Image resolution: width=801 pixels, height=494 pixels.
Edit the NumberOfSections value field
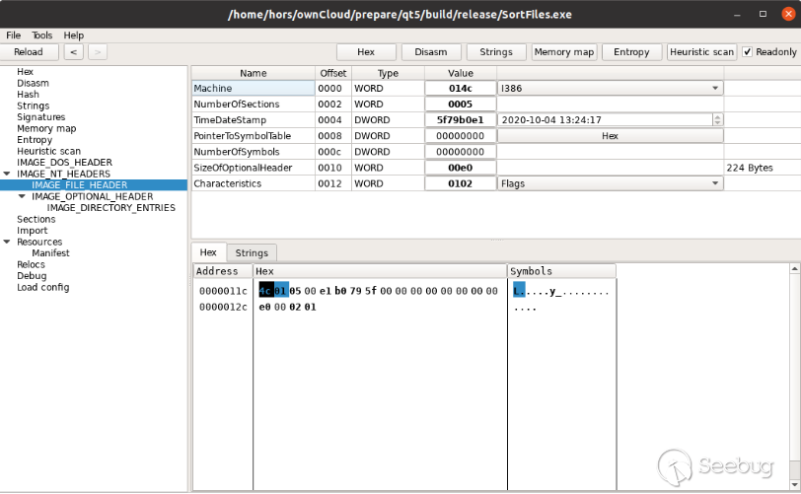[x=461, y=105]
